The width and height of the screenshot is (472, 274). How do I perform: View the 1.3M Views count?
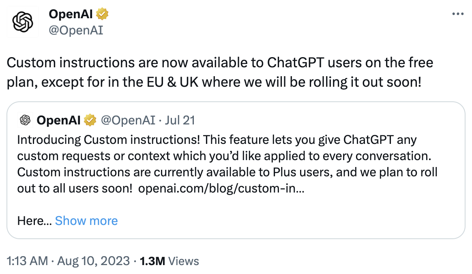click(x=169, y=261)
